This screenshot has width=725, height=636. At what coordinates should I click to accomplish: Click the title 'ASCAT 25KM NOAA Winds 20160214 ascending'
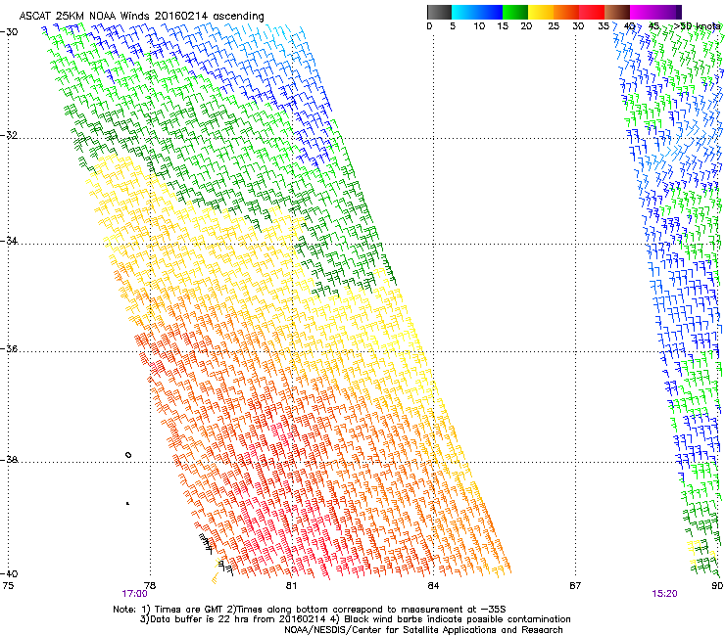[141, 17]
